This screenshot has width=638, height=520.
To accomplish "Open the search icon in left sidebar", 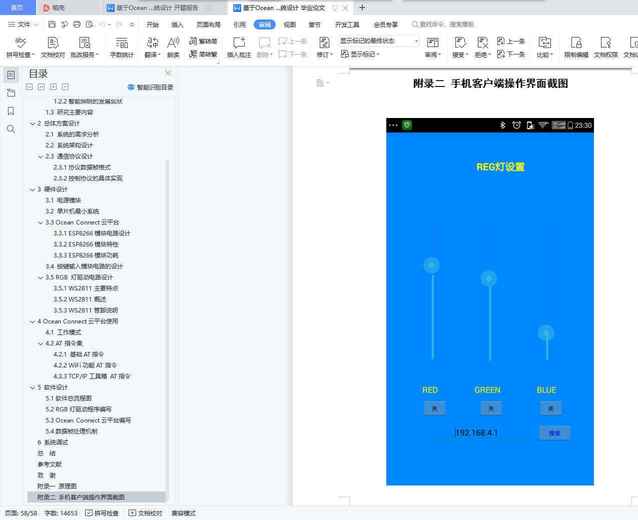I will [11, 129].
